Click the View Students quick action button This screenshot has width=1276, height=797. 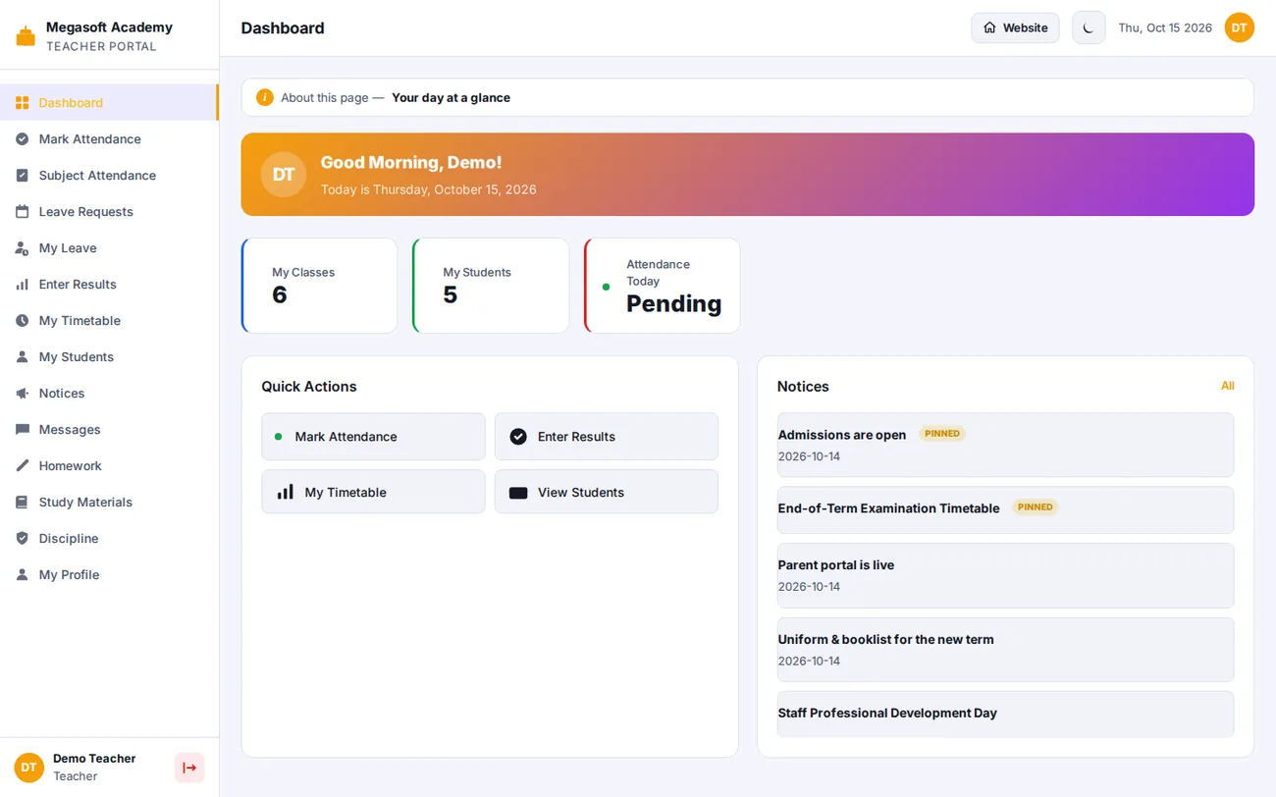click(x=607, y=492)
